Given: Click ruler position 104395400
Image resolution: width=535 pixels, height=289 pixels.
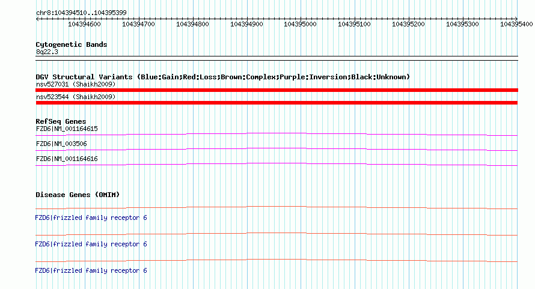Looking at the screenshot, I should pos(516,24).
